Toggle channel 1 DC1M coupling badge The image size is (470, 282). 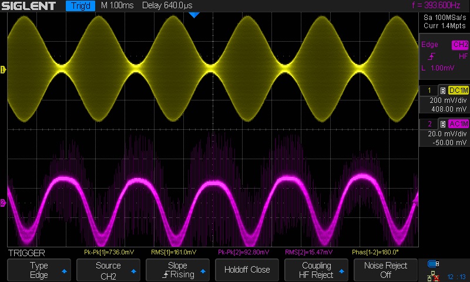pos(458,90)
